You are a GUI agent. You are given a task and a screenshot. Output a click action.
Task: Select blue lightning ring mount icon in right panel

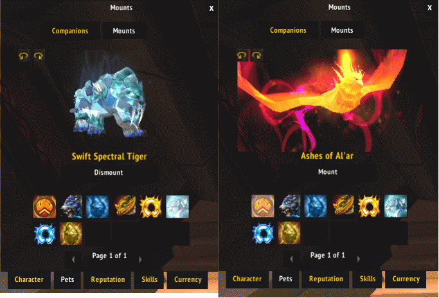pyautogui.click(x=263, y=233)
